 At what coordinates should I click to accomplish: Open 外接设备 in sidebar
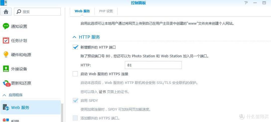point(19,69)
